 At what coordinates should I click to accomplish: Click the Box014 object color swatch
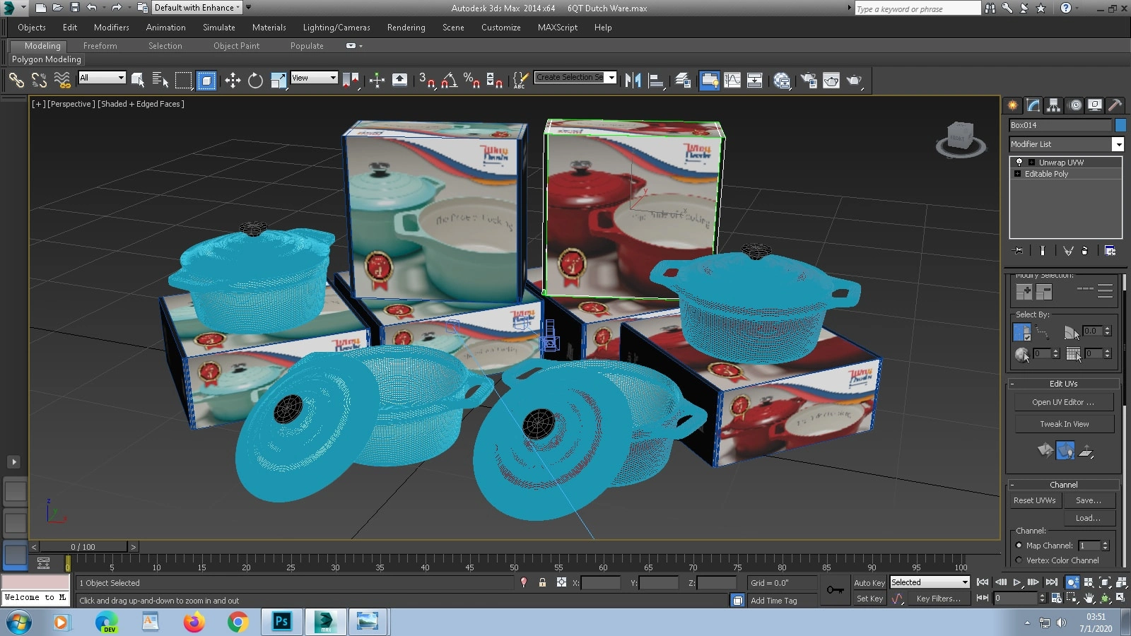coord(1120,125)
